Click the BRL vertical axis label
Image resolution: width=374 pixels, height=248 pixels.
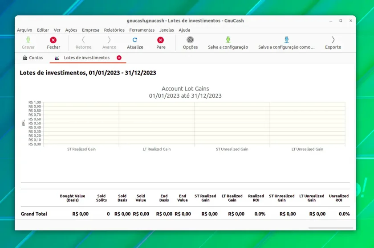23,123
